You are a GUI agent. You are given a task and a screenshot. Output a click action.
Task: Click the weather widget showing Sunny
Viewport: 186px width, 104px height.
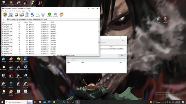click(155, 102)
